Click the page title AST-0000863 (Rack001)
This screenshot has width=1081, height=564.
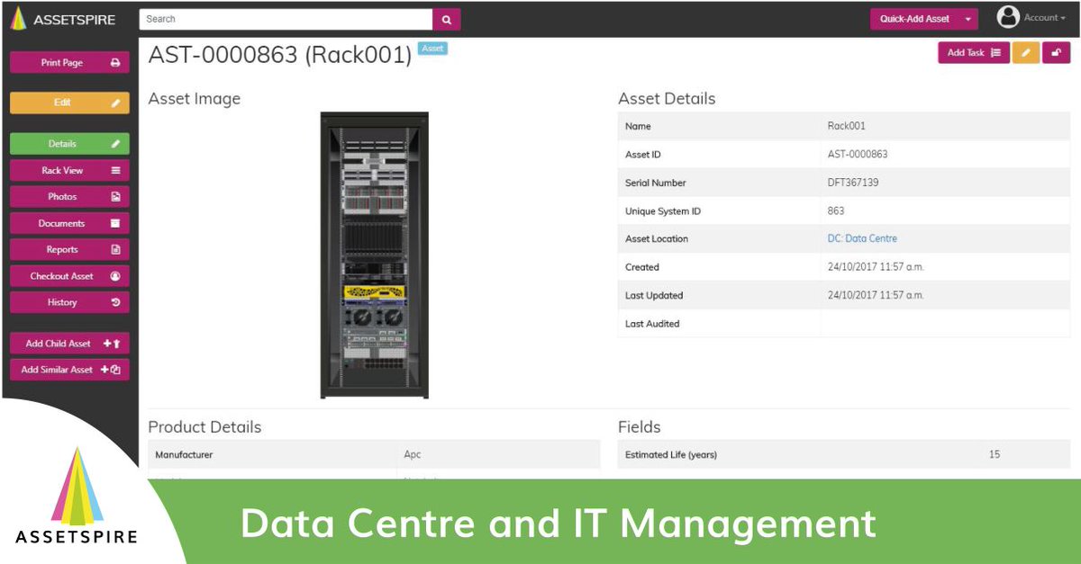pyautogui.click(x=280, y=54)
